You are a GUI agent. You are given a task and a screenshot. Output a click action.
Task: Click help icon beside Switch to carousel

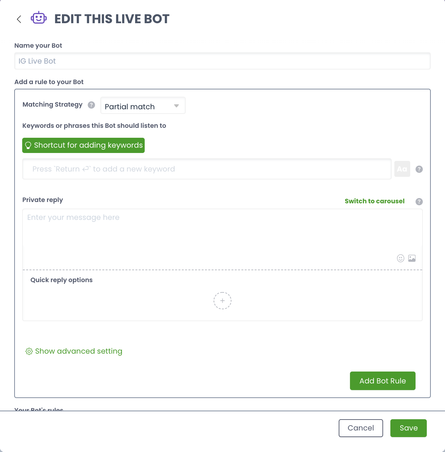point(419,202)
